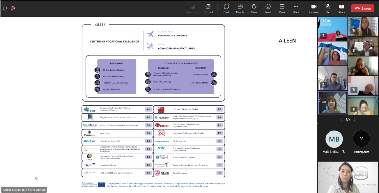Click the tools icon beside Advanced Manufacturing
379x193 pixels.
[150, 46]
